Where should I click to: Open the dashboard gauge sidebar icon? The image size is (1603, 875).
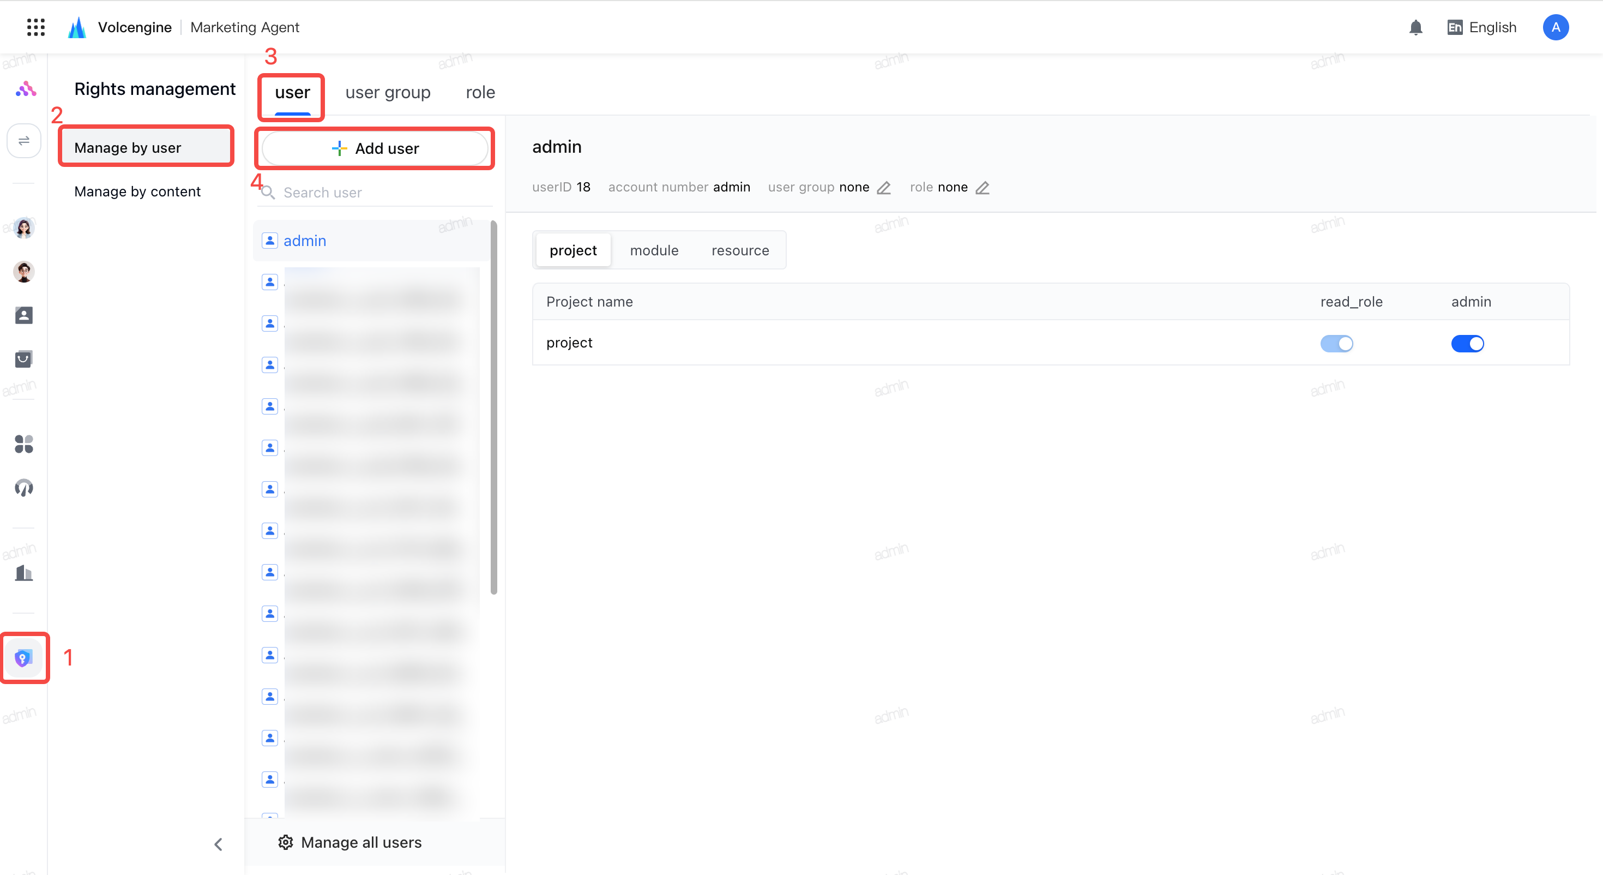pos(23,488)
